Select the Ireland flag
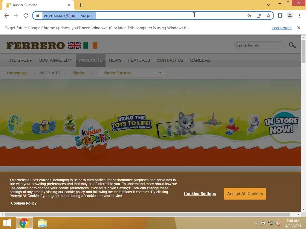Screen dimensions: 306x229 (x=90, y=46)
